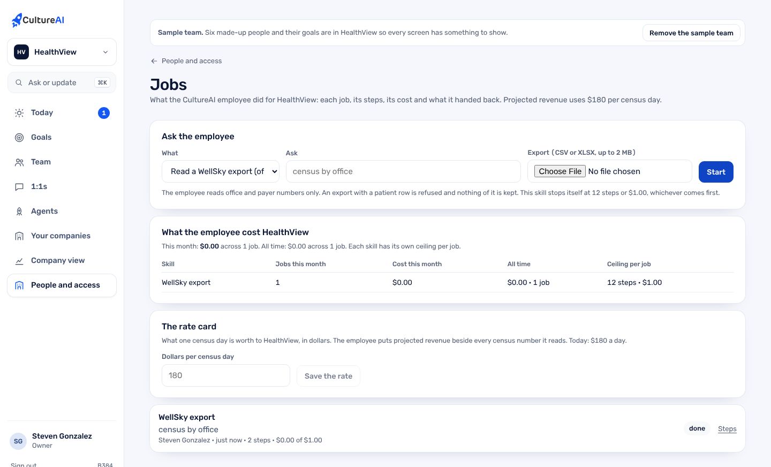The height and width of the screenshot is (467, 771).
Task: Click the back arrow beside People and access
Action: pos(154,61)
